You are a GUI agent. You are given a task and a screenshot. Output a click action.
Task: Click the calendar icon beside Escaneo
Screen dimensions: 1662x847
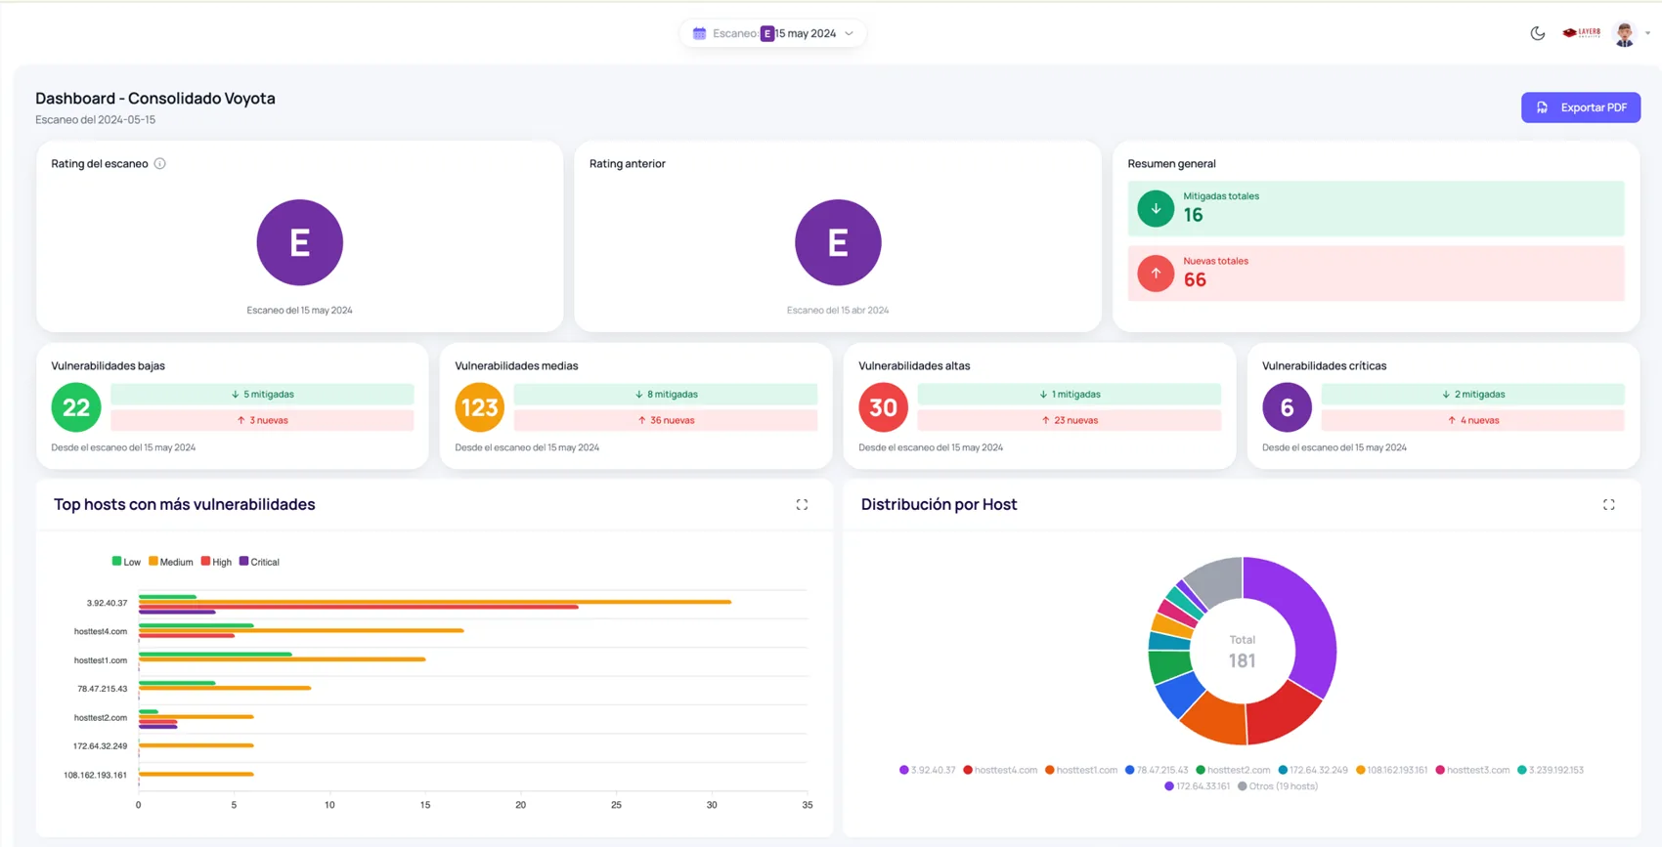[x=699, y=33]
